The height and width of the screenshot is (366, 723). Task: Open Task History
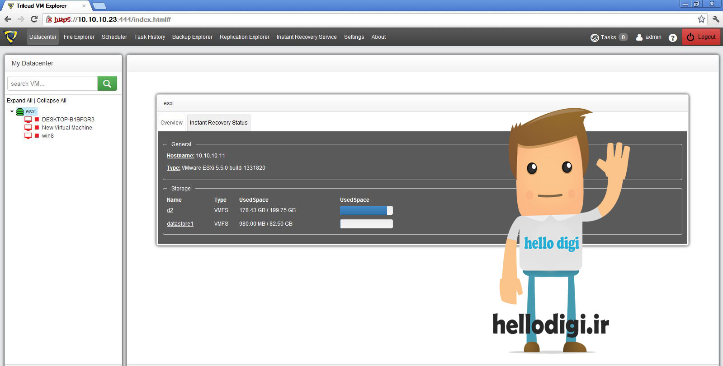tap(150, 37)
